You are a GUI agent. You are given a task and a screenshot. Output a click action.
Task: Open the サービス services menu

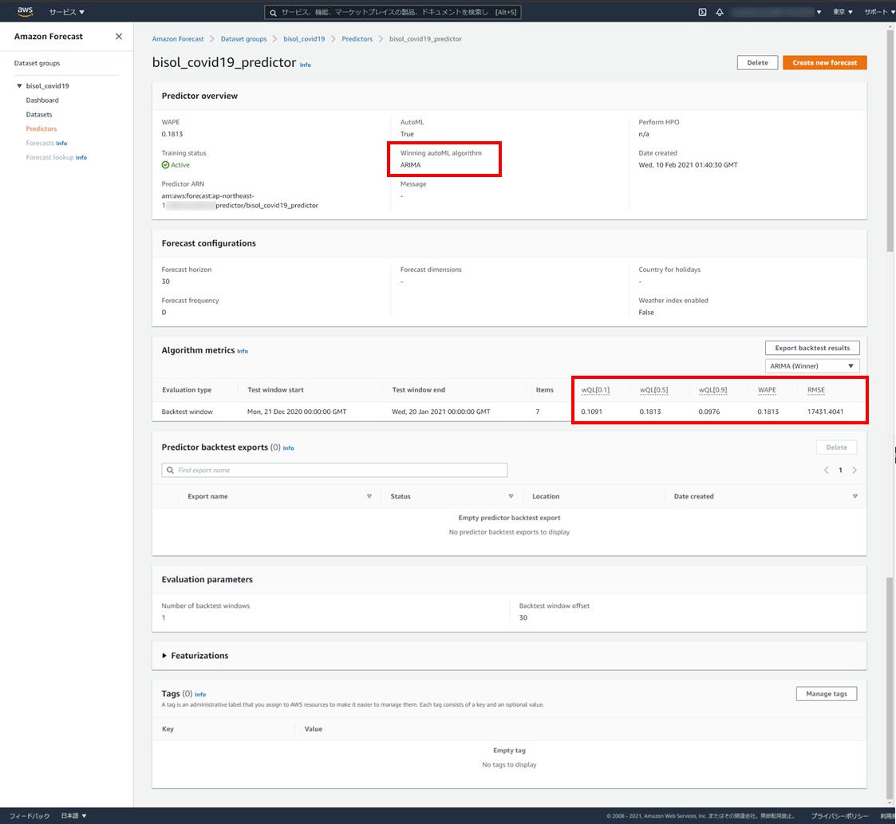tap(66, 12)
